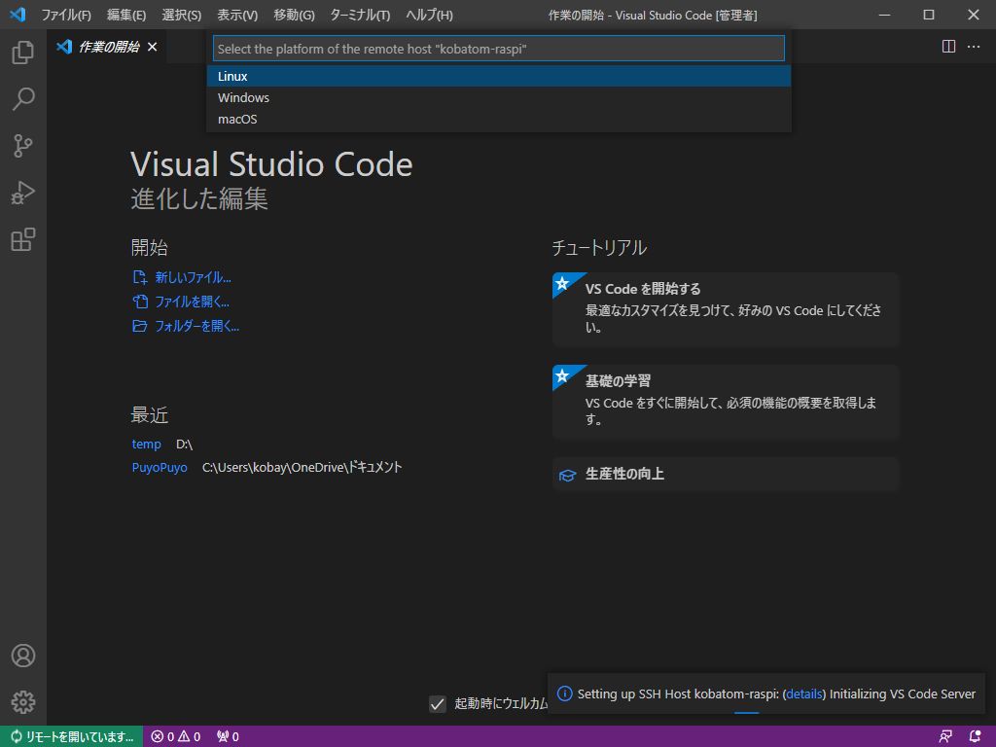Click the remote SSH progress bar

pyautogui.click(x=746, y=714)
